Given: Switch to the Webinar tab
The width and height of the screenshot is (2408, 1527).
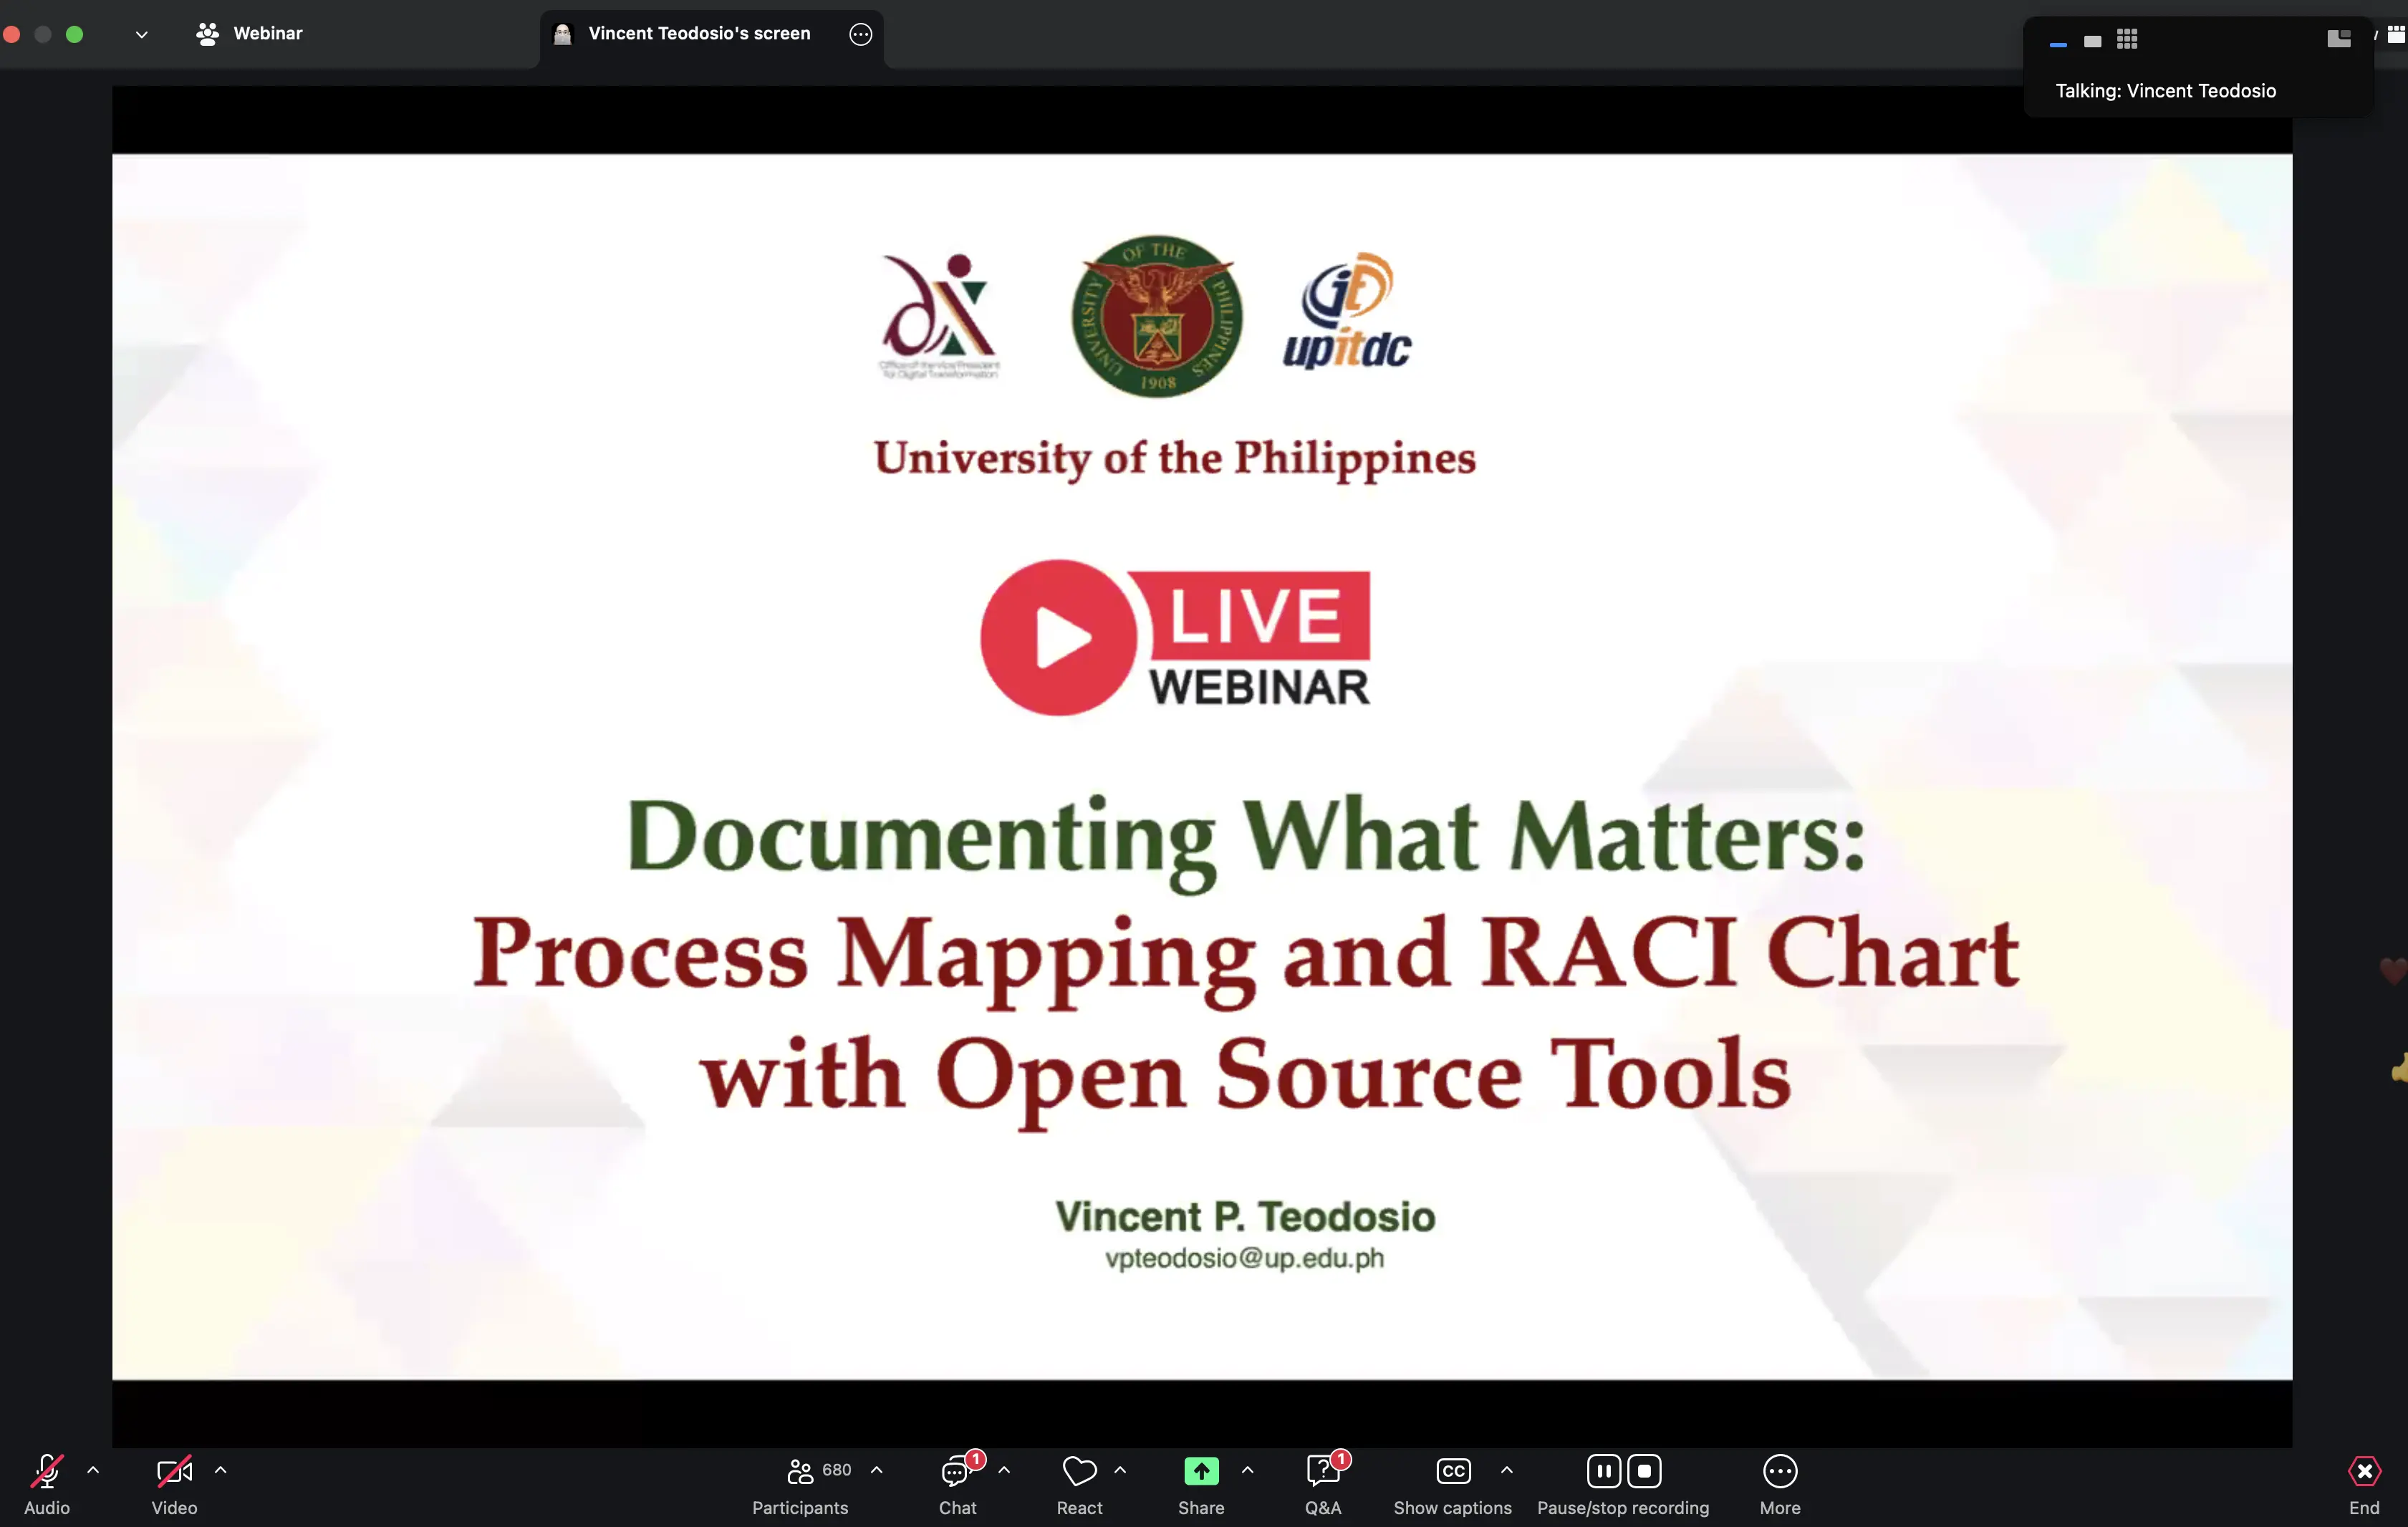Looking at the screenshot, I should point(249,34).
